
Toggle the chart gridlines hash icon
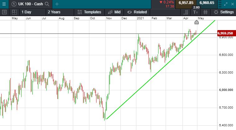click(x=205, y=12)
